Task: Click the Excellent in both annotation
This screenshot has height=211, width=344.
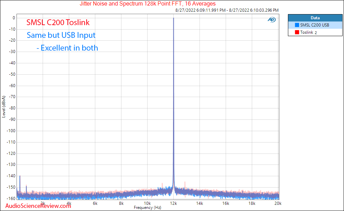Action: coord(67,48)
